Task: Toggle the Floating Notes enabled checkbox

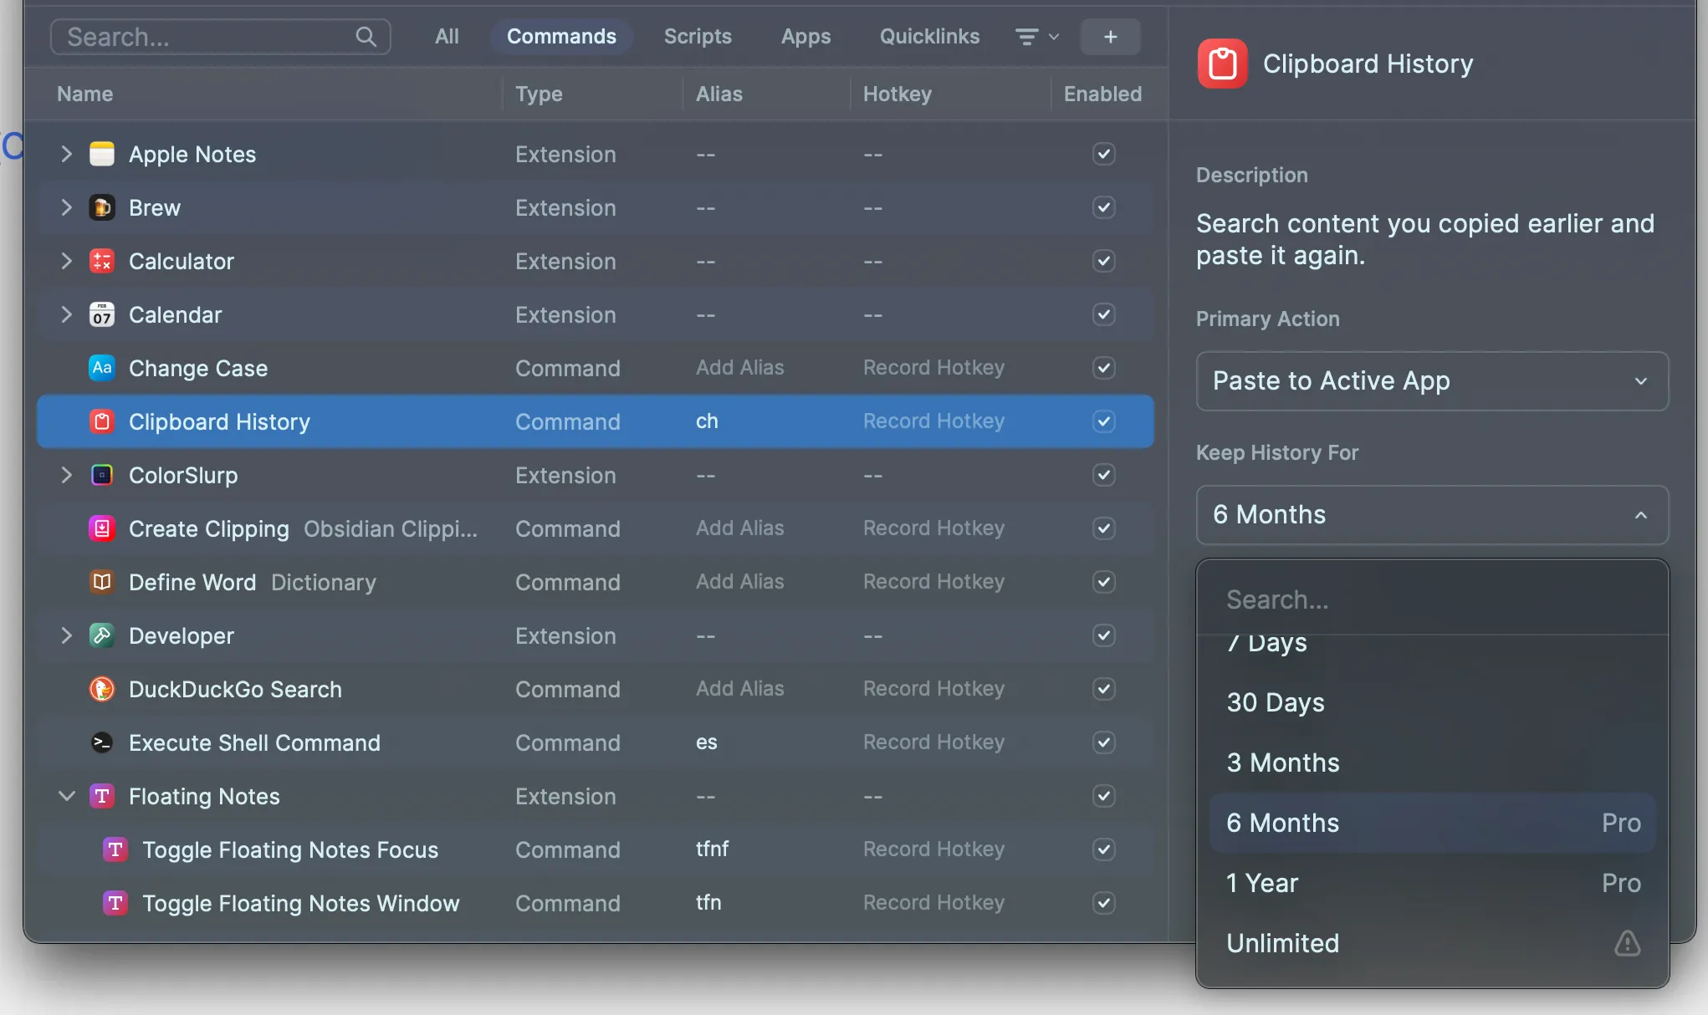Action: 1102,796
